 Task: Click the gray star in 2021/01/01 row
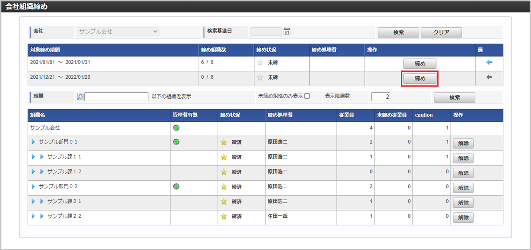tap(260, 63)
